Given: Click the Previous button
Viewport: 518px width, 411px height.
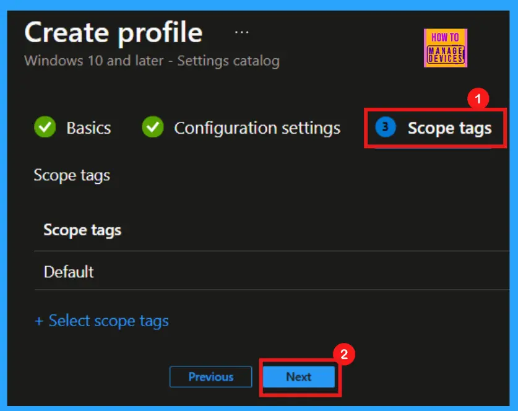Looking at the screenshot, I should 211,376.
